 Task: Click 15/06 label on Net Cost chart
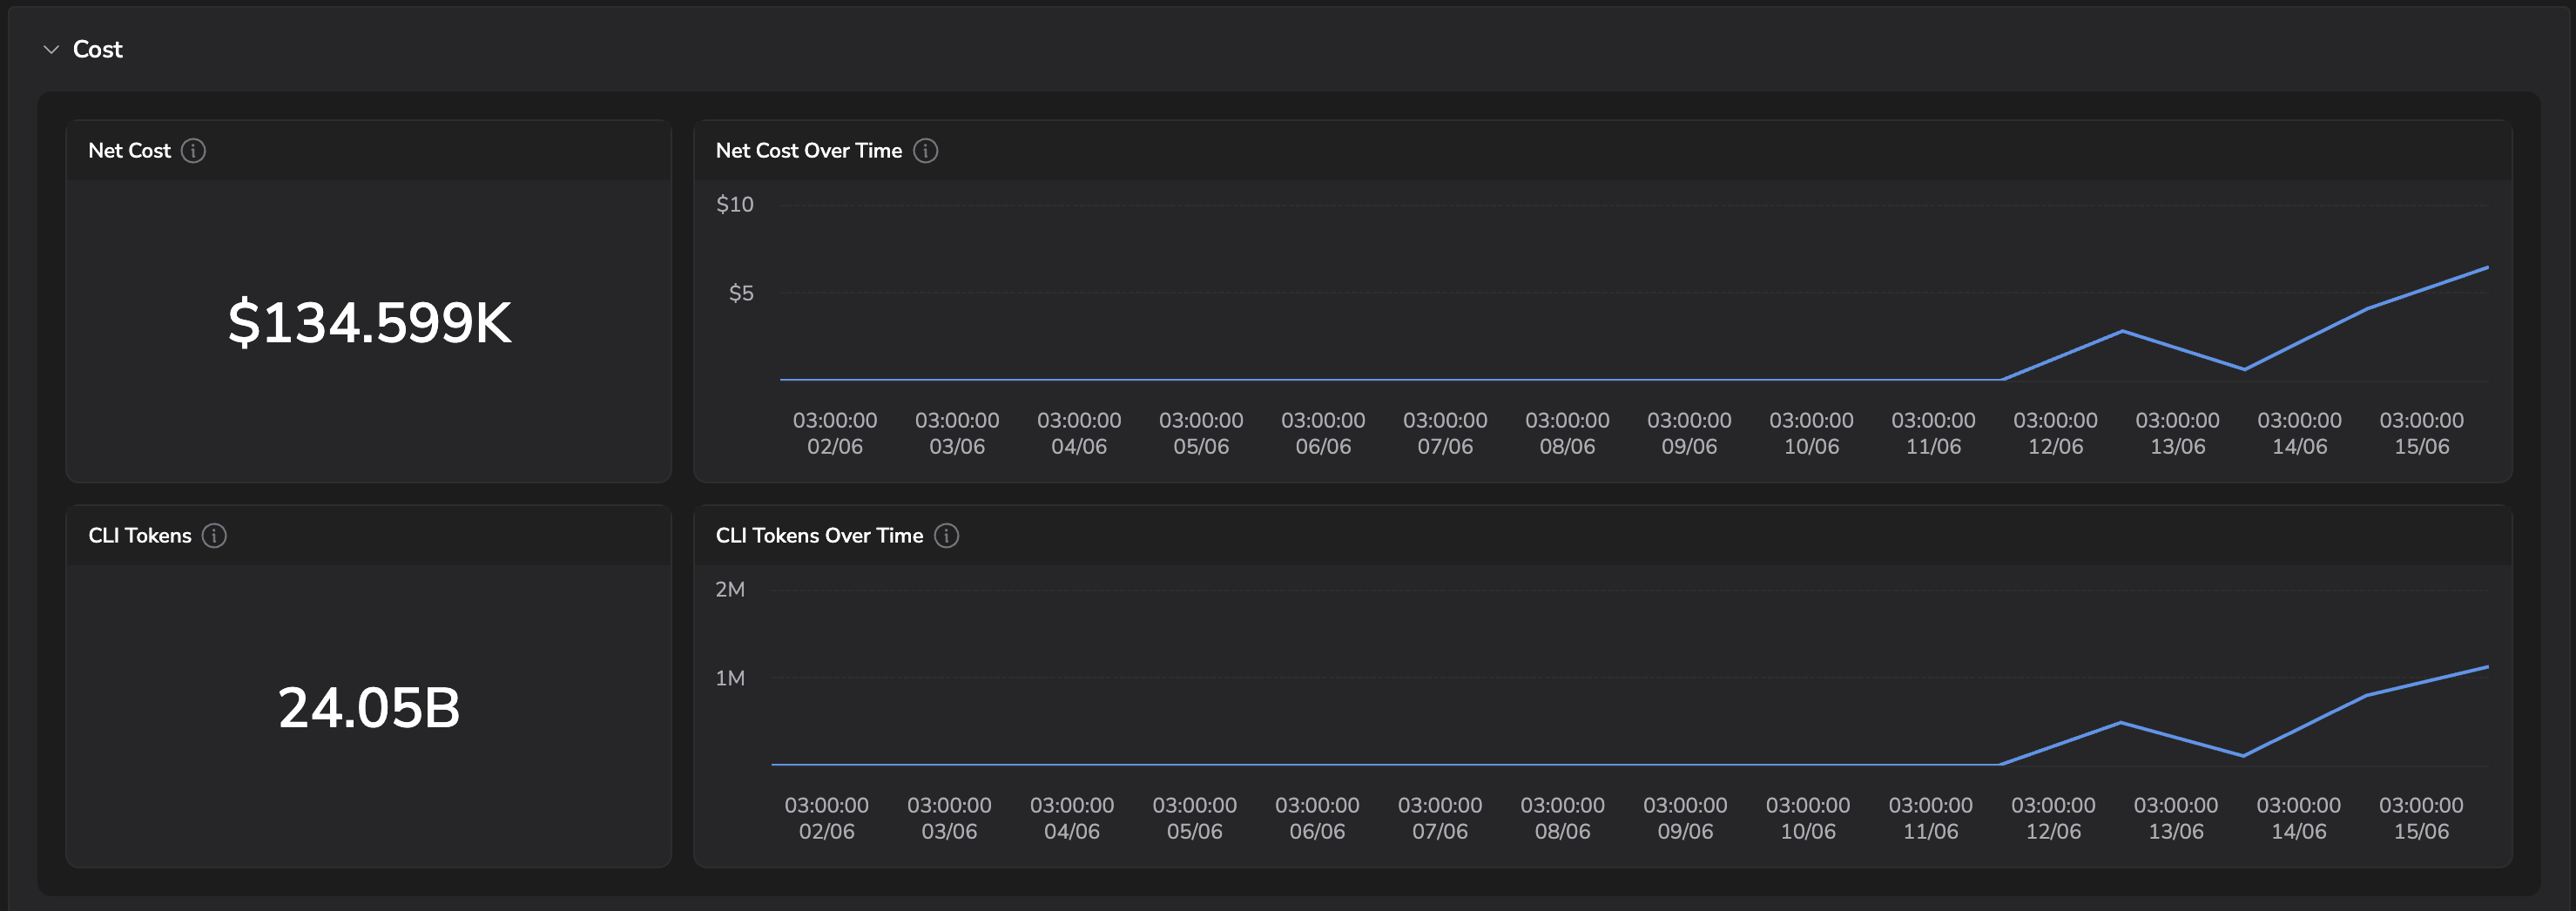point(2421,447)
